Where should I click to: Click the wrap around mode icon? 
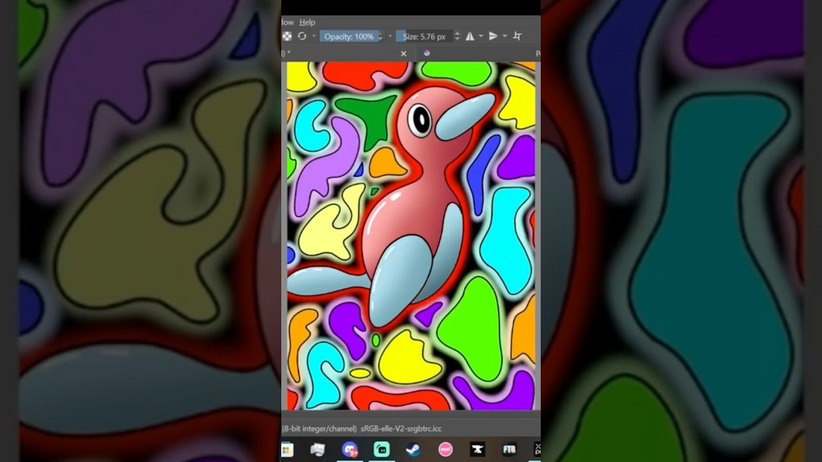(x=518, y=37)
